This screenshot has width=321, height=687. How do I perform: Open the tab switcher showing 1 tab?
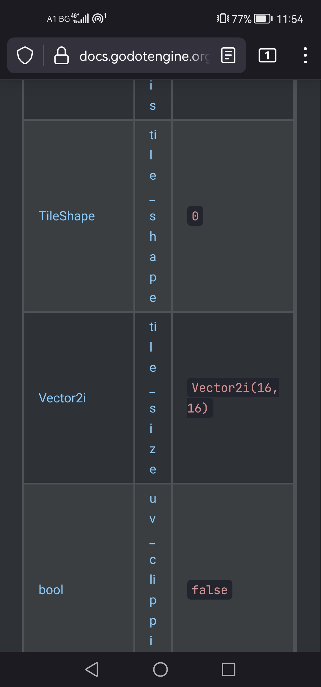267,56
